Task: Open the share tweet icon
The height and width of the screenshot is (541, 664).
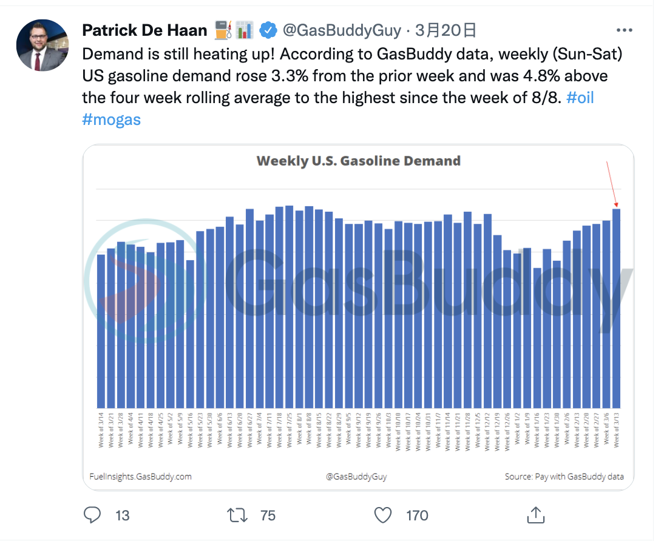Action: point(535,516)
